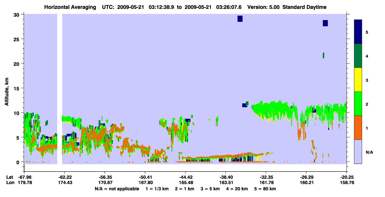Click longitude value 161.78
385x197 pixels.
point(267,183)
